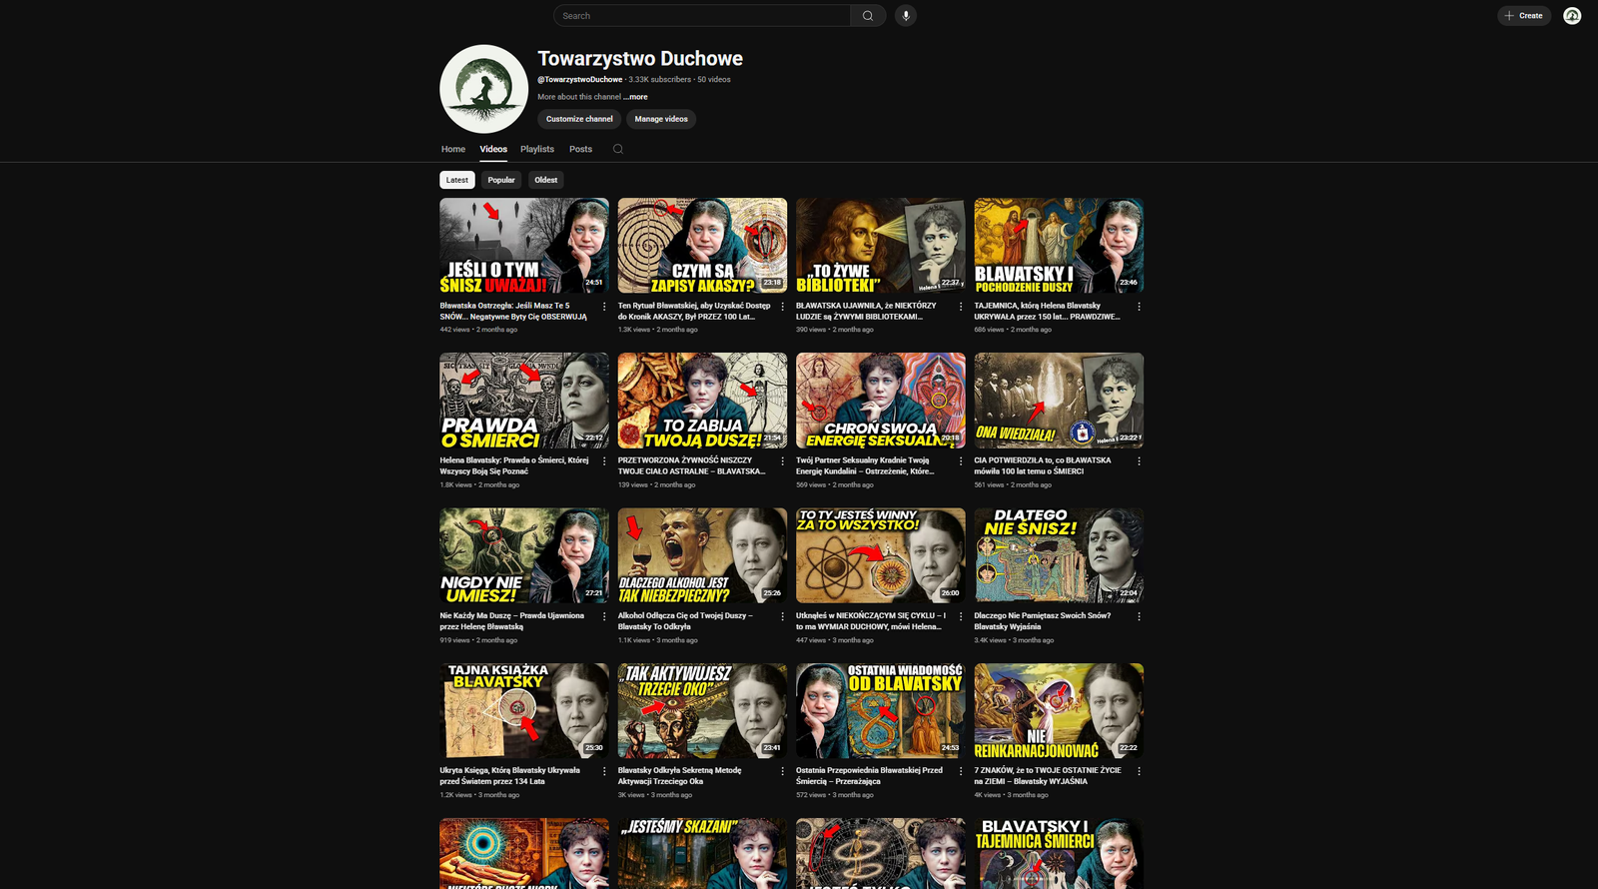Click the Search input field
Screen dimensions: 1598x889
[x=702, y=16]
